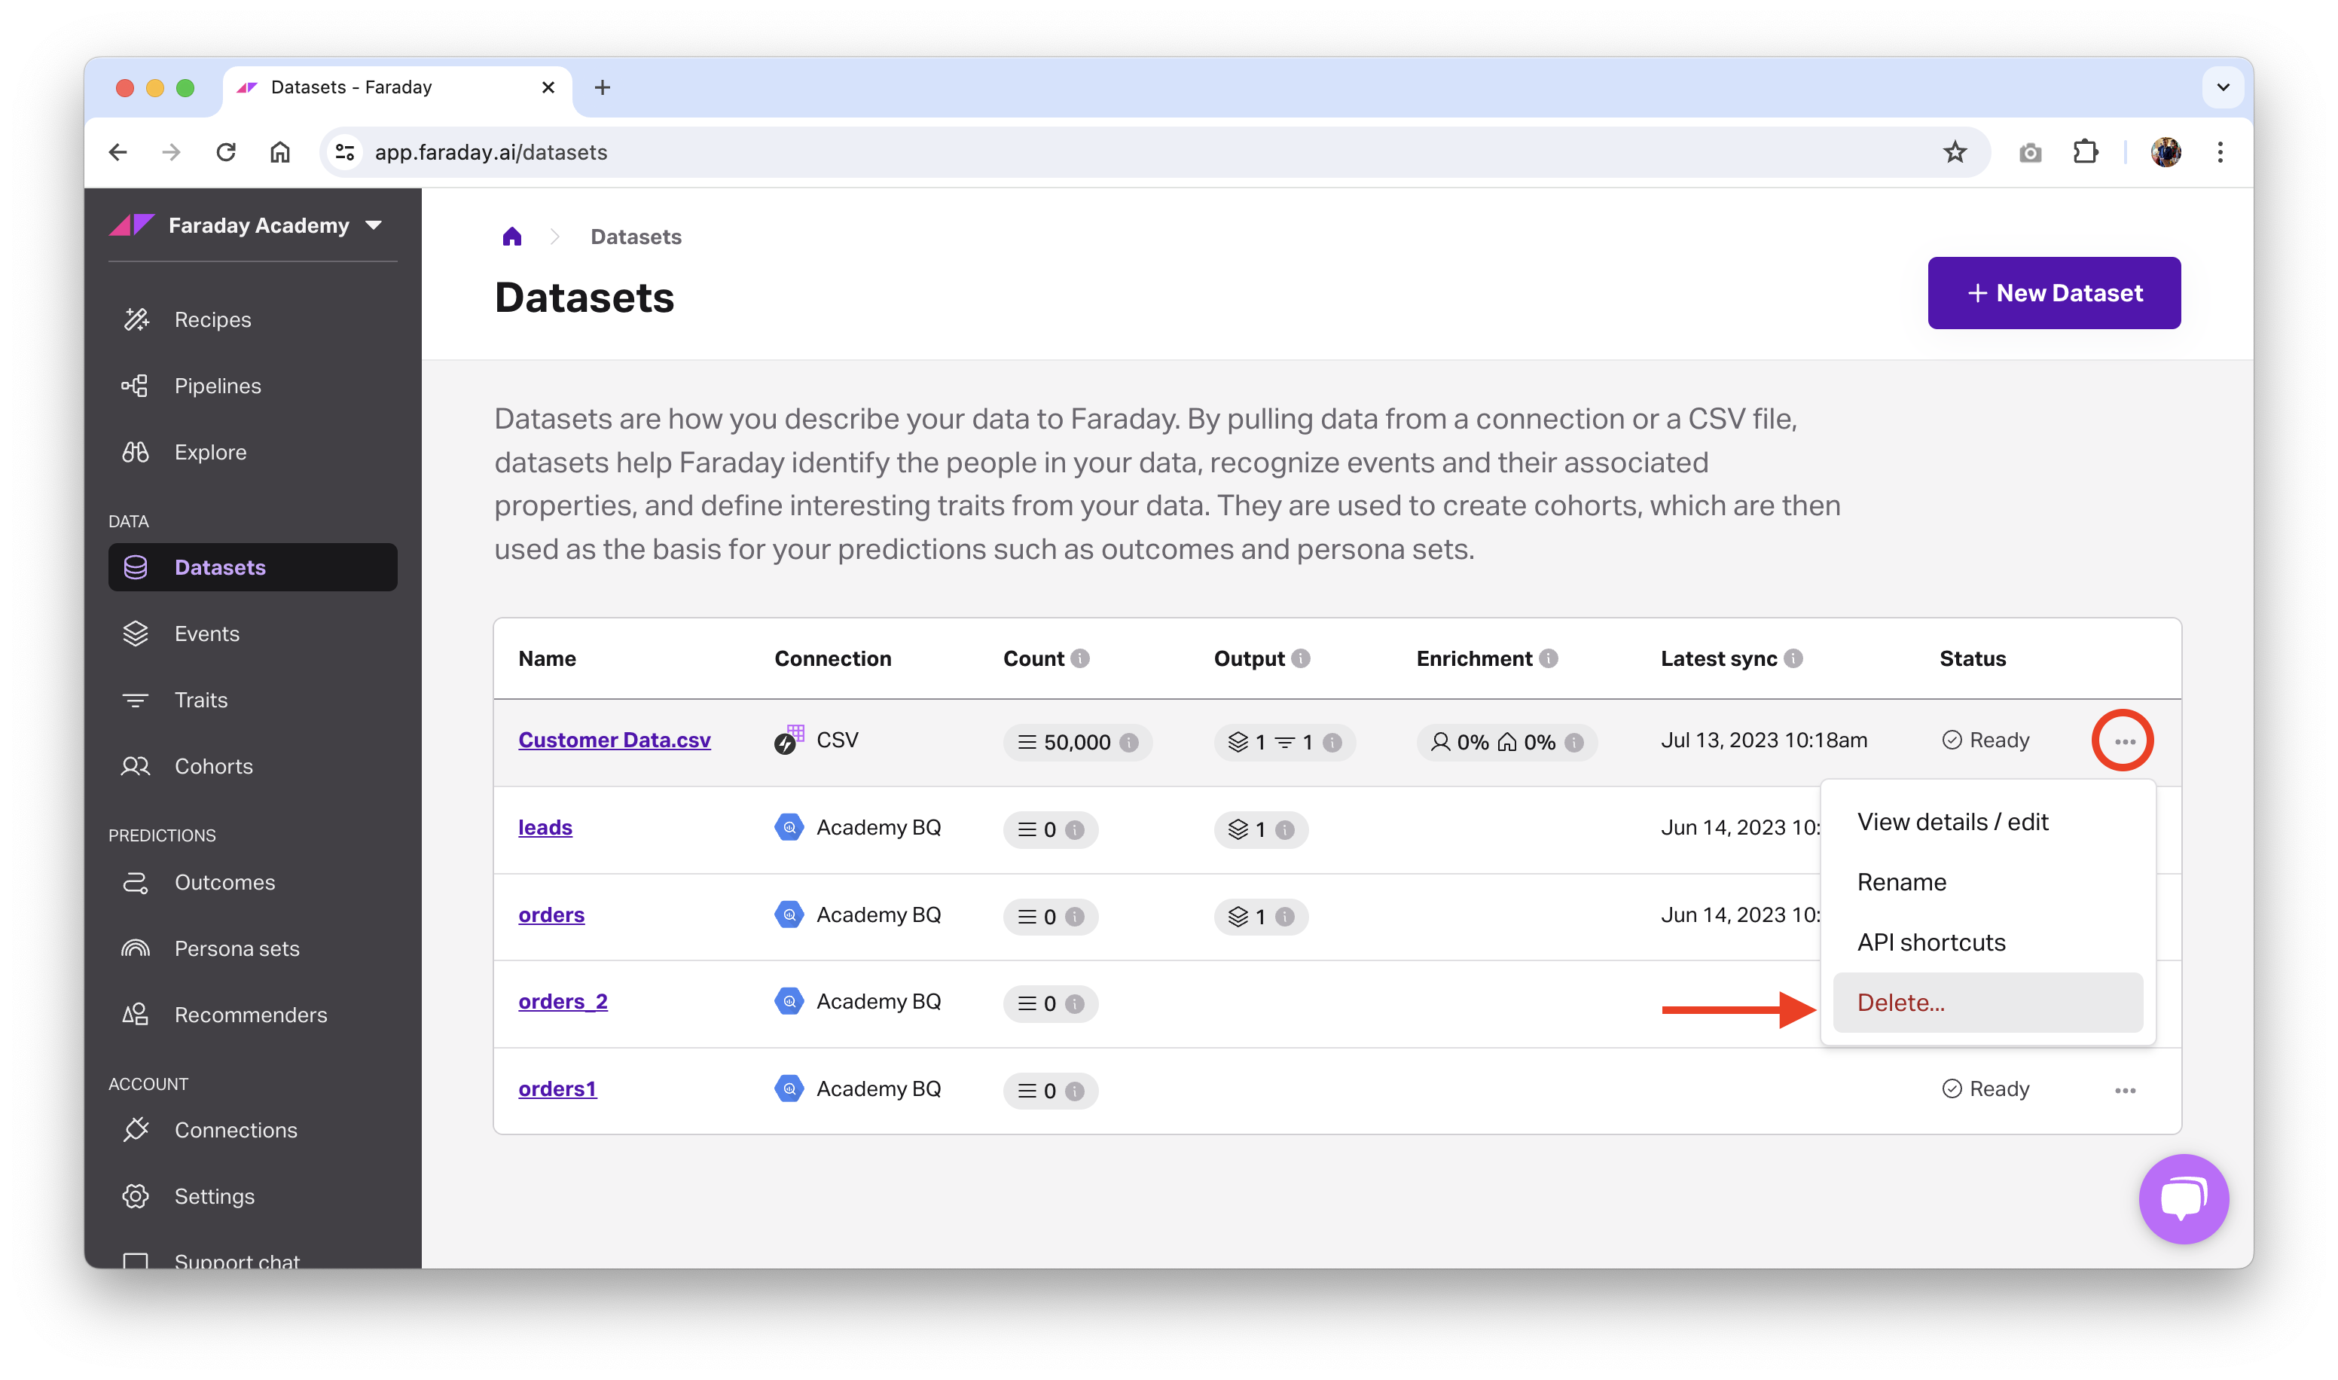Open the Settings gear in the sidebar
The image size is (2338, 1380).
pyautogui.click(x=136, y=1196)
